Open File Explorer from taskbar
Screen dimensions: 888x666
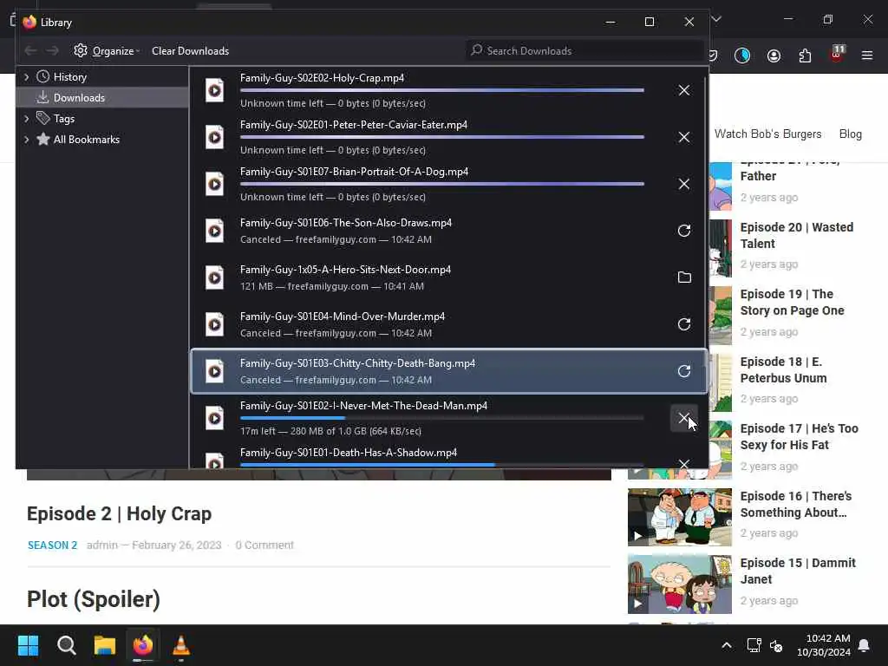tap(105, 645)
